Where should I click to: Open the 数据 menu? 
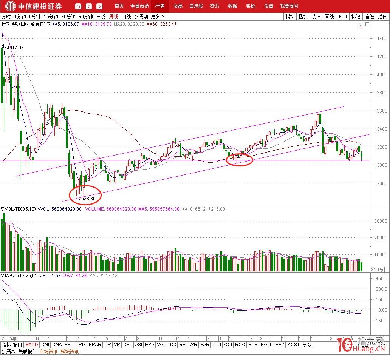(x=232, y=6)
